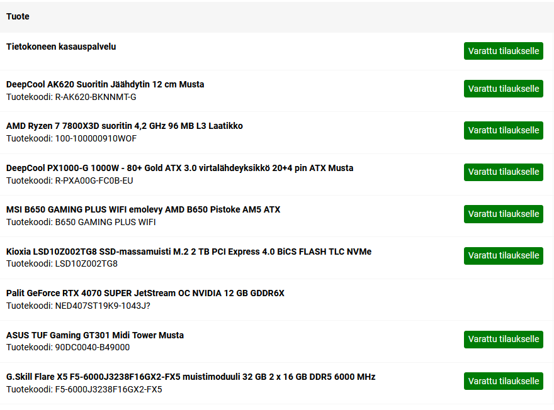This screenshot has height=410, width=554.
Task: Select the Kioxia LSD10Z002TG8 SSD-massamuisti title
Action: coord(189,252)
